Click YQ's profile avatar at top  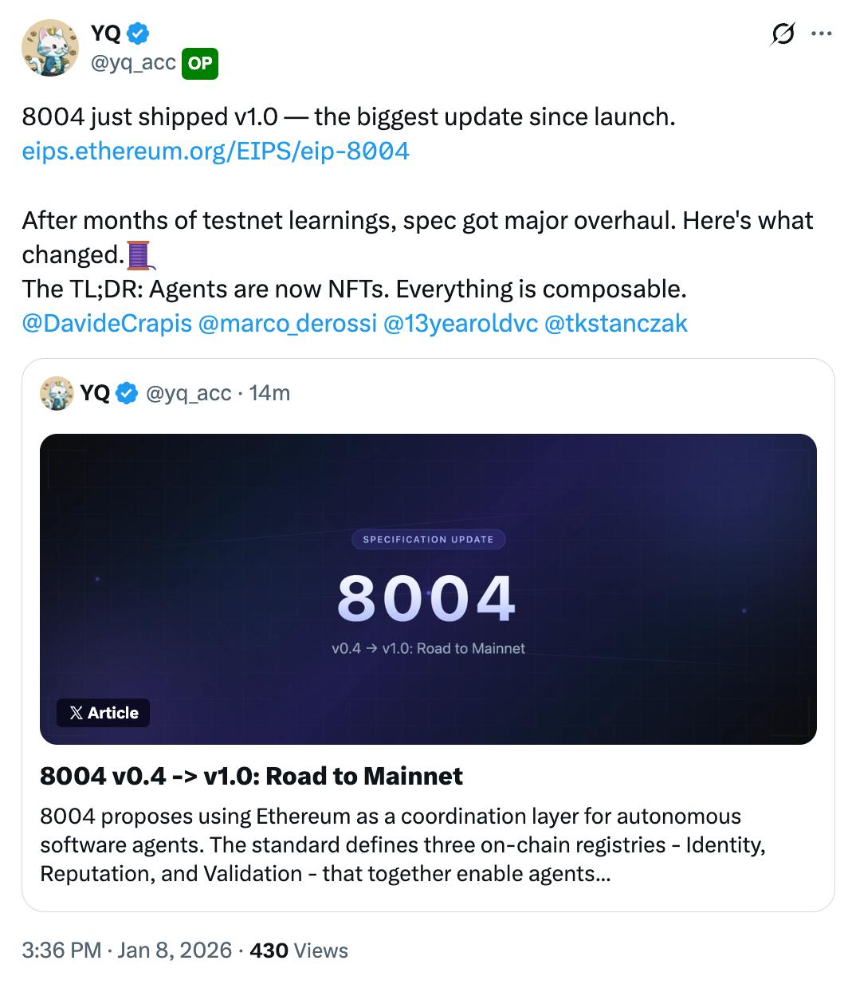pos(49,48)
